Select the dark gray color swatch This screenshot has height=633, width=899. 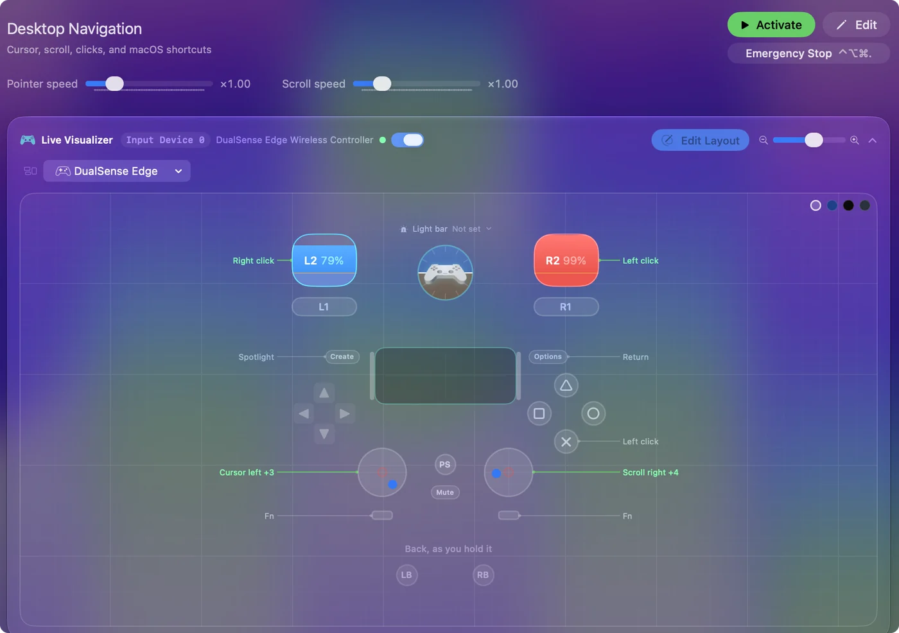(865, 205)
